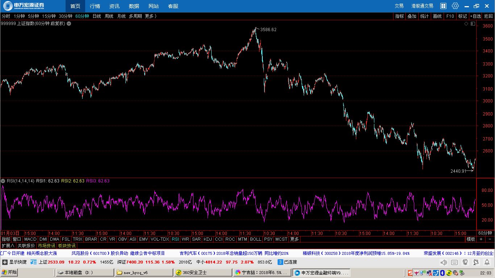The height and width of the screenshot is (278, 495).
Task: Expand the 扩展 panel at bottom left
Action: pos(8,246)
